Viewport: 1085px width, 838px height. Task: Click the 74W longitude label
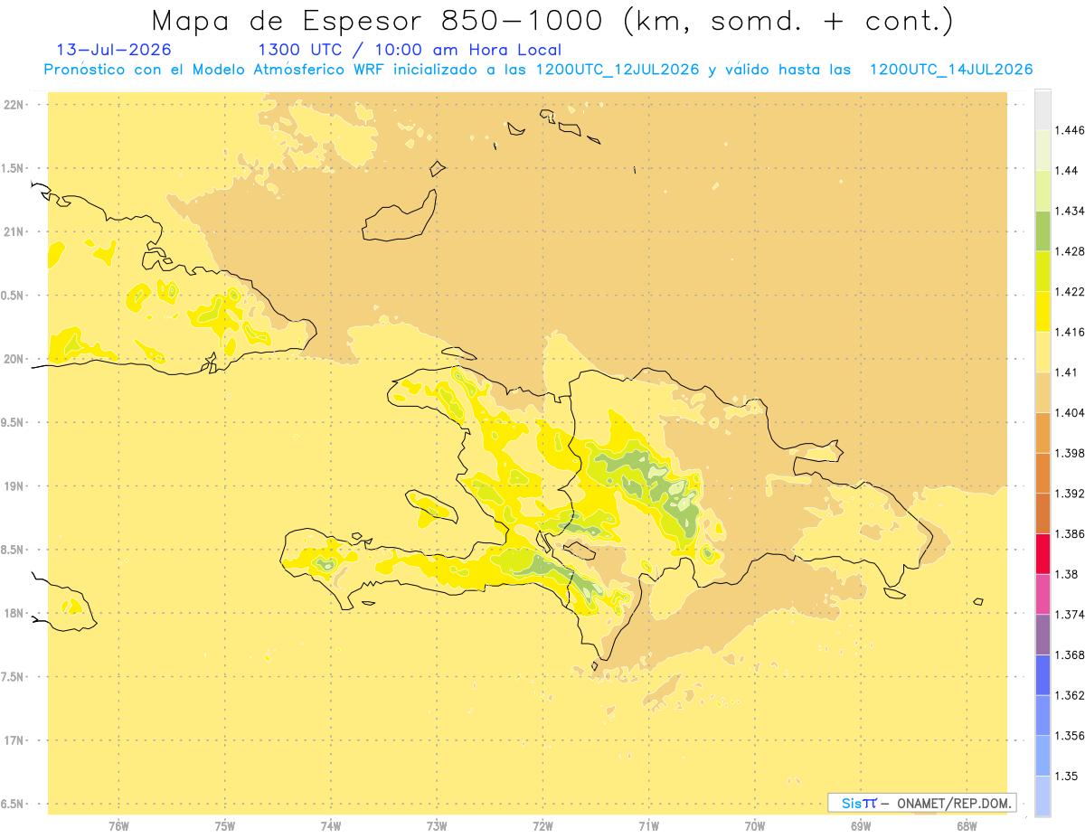pyautogui.click(x=331, y=825)
